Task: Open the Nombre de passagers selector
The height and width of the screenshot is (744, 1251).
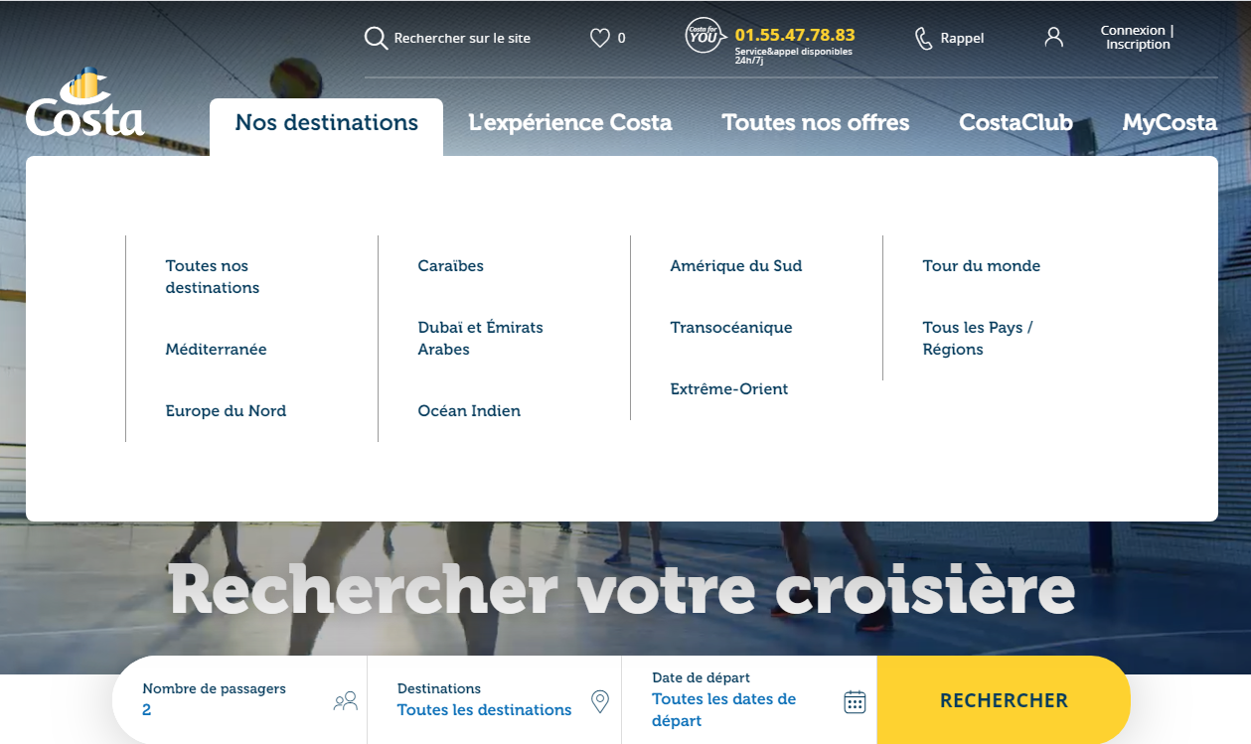Action: tap(214, 698)
